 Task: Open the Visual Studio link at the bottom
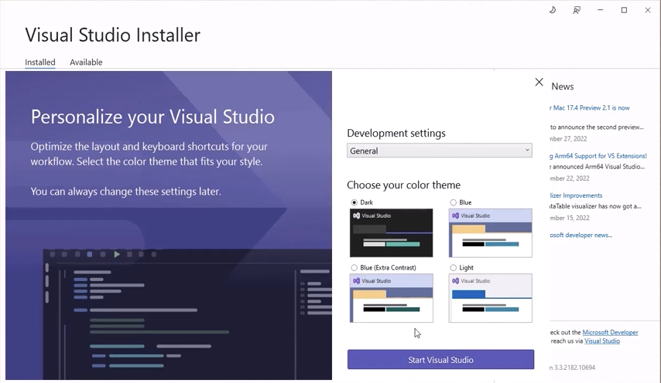point(602,341)
